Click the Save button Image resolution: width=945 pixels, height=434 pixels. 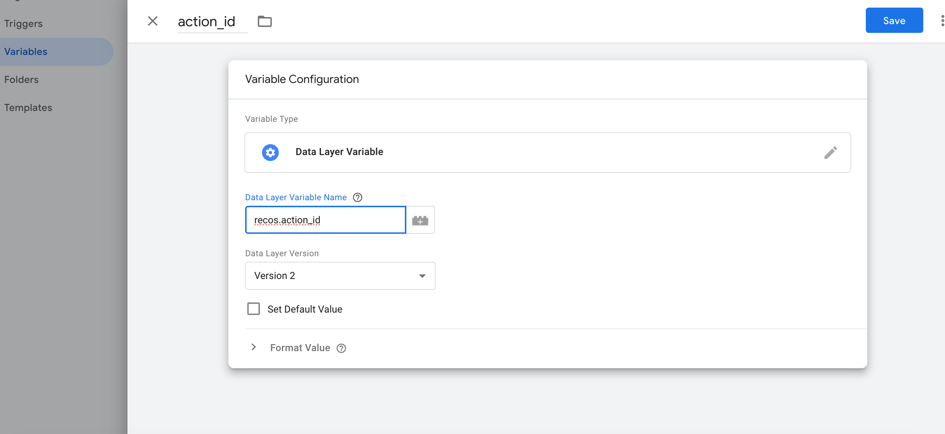point(894,20)
